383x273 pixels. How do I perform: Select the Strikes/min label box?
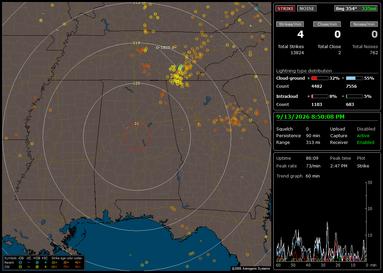coord(290,24)
